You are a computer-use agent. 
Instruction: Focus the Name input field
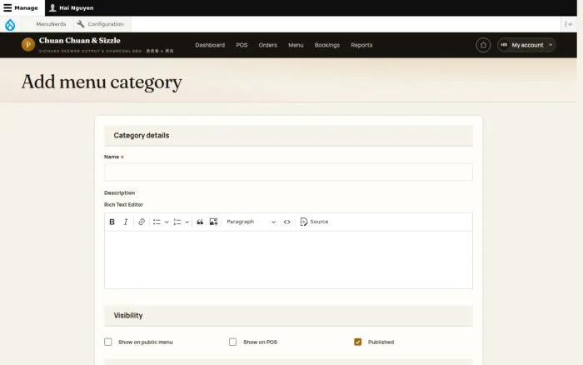point(288,172)
